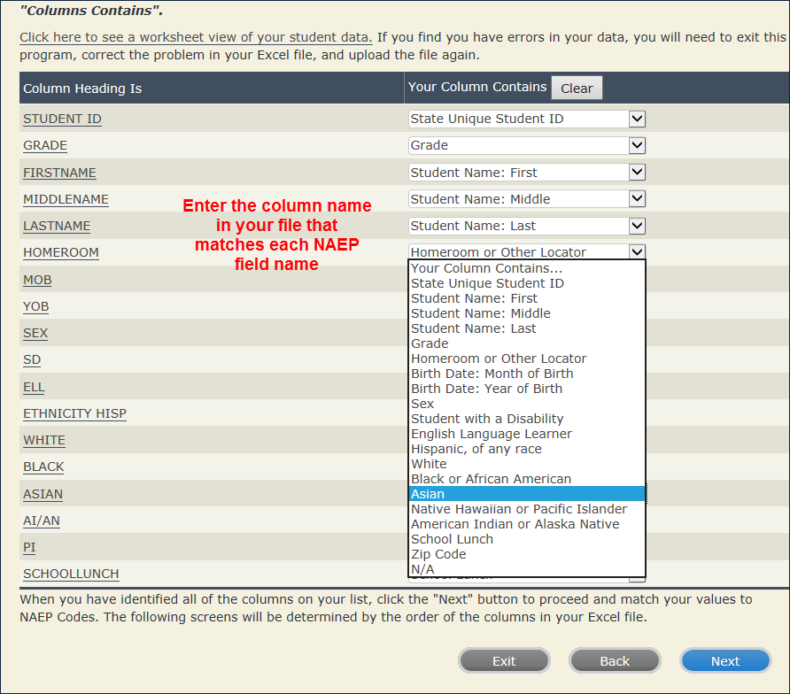The image size is (790, 694).
Task: Open the SCHOOLLUNCH column heading link
Action: pyautogui.click(x=71, y=574)
